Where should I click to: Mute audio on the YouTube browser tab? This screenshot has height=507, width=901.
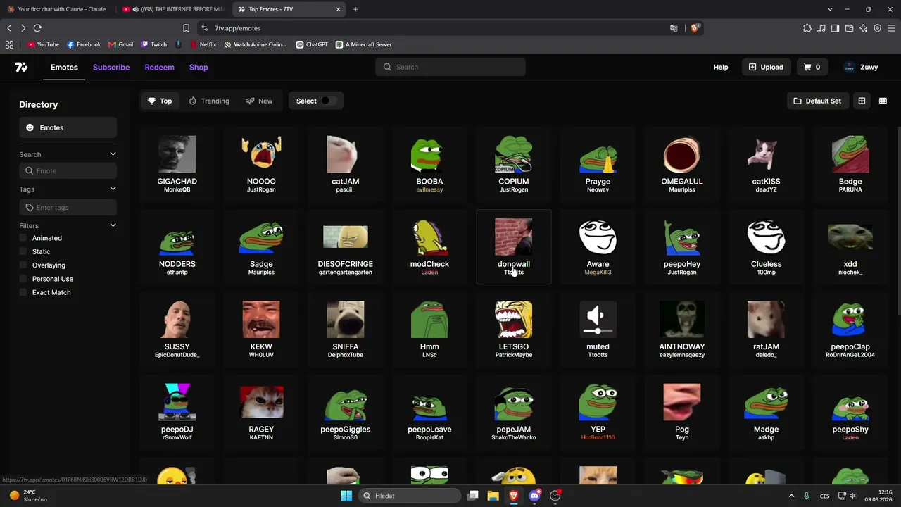[134, 9]
